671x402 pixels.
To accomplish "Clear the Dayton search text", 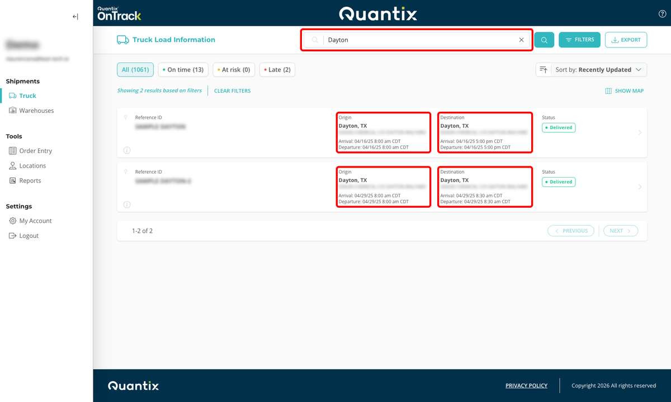I will [521, 40].
